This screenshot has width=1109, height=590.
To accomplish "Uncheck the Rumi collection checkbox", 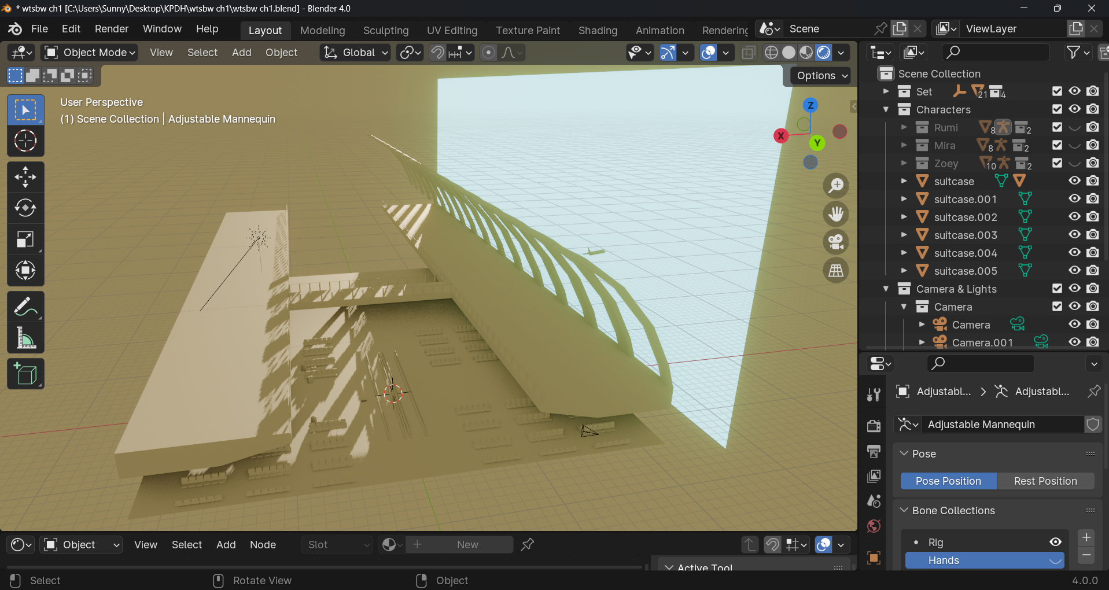I will pyautogui.click(x=1057, y=127).
